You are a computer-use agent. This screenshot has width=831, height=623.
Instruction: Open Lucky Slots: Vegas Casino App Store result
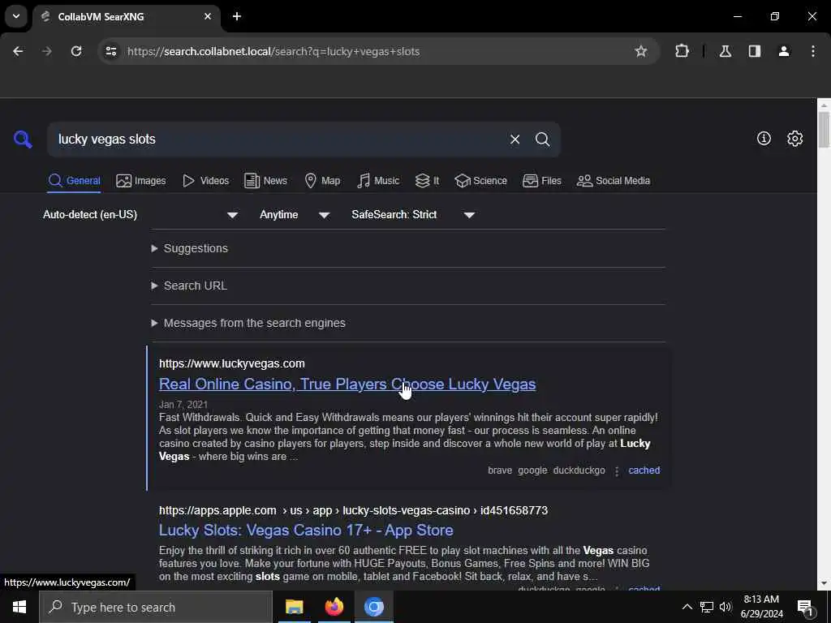(306, 531)
